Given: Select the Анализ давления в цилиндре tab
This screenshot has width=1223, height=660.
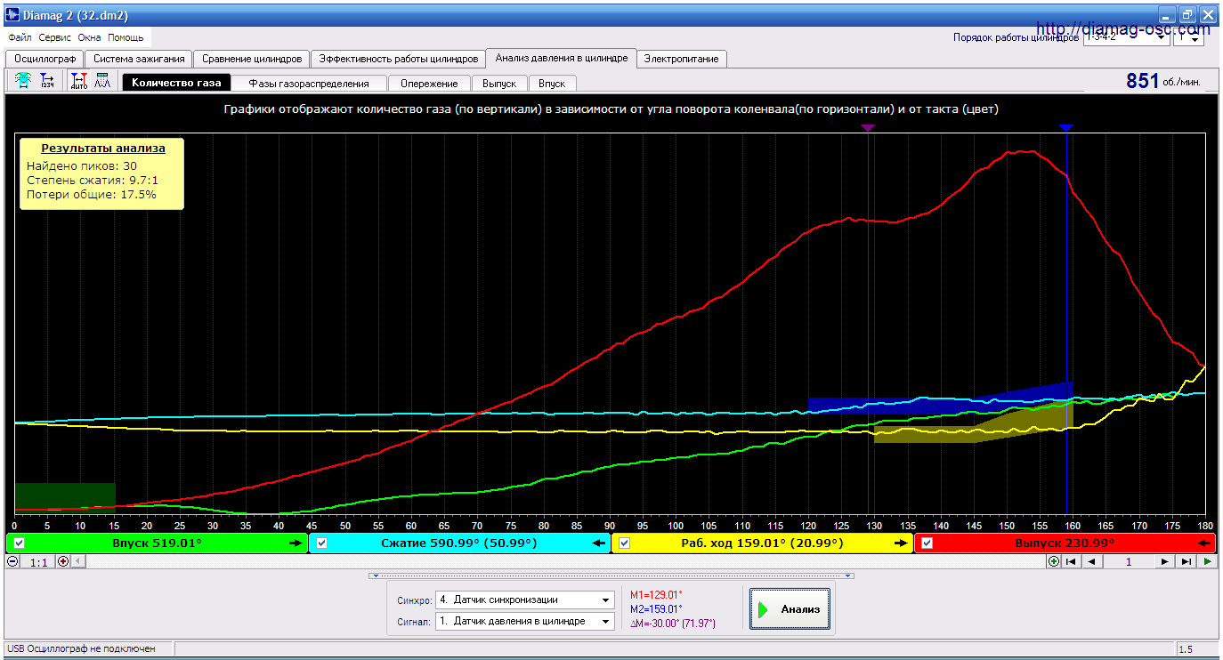Looking at the screenshot, I should pyautogui.click(x=562, y=58).
